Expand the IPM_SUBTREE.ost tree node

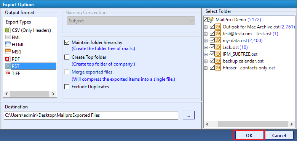tap(206, 54)
